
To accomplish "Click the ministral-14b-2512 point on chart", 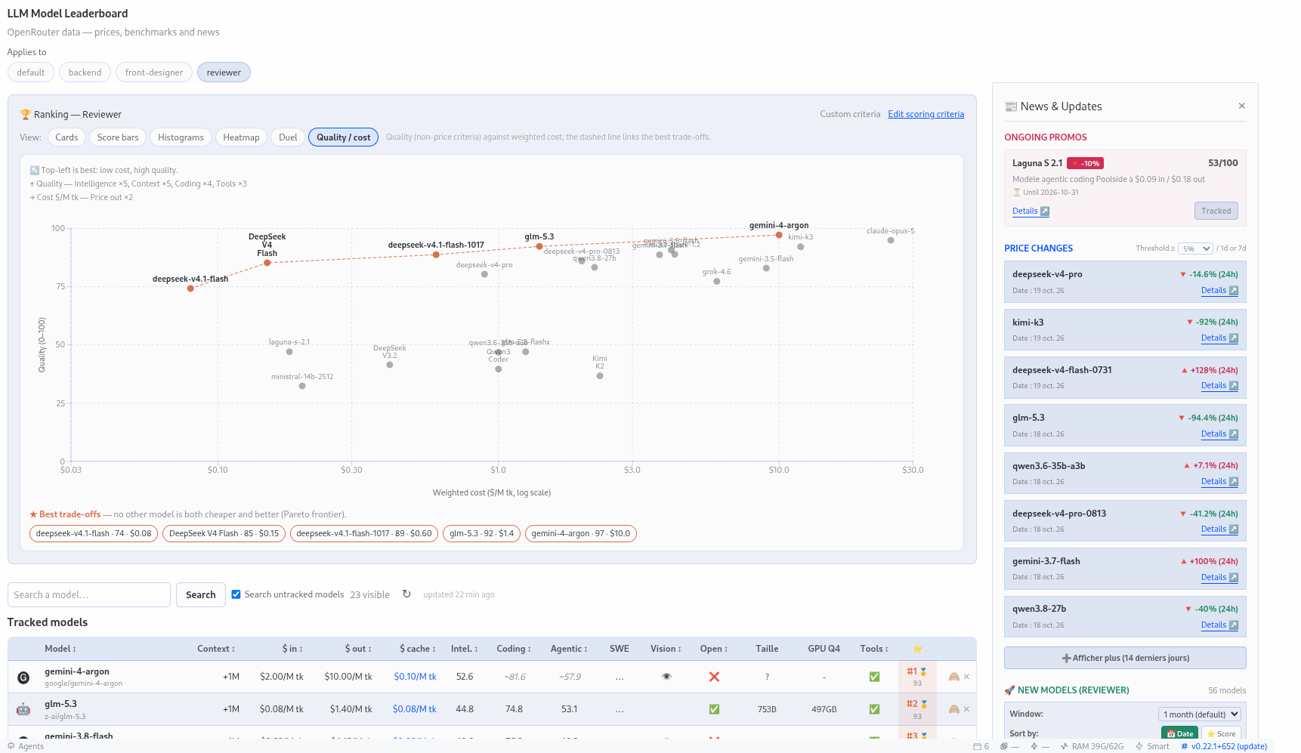I will tap(302, 386).
